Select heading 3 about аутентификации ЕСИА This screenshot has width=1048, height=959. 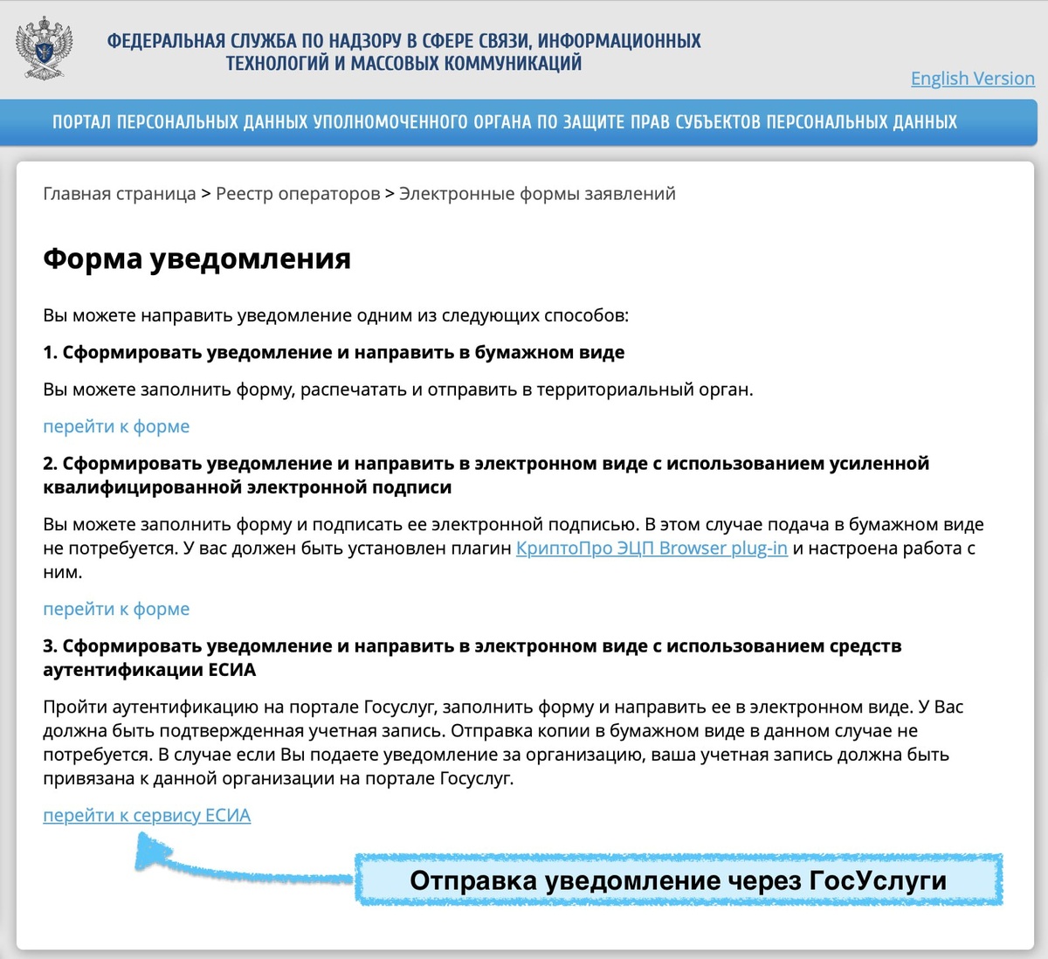[472, 658]
